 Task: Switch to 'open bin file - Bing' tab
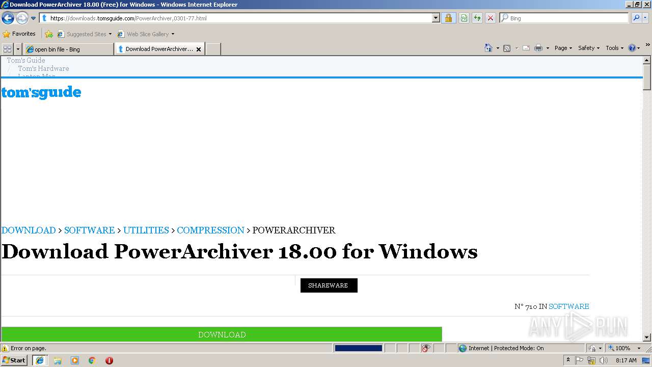tap(68, 49)
